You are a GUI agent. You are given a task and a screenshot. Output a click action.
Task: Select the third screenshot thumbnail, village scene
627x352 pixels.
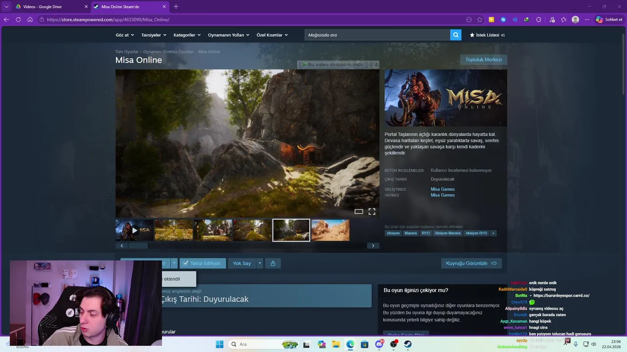pos(213,230)
